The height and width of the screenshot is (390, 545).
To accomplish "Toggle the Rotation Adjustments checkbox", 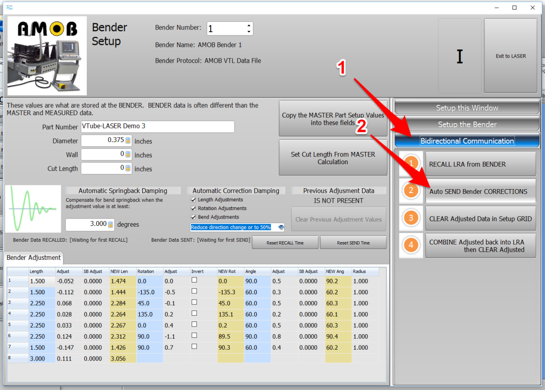I will [x=194, y=208].
